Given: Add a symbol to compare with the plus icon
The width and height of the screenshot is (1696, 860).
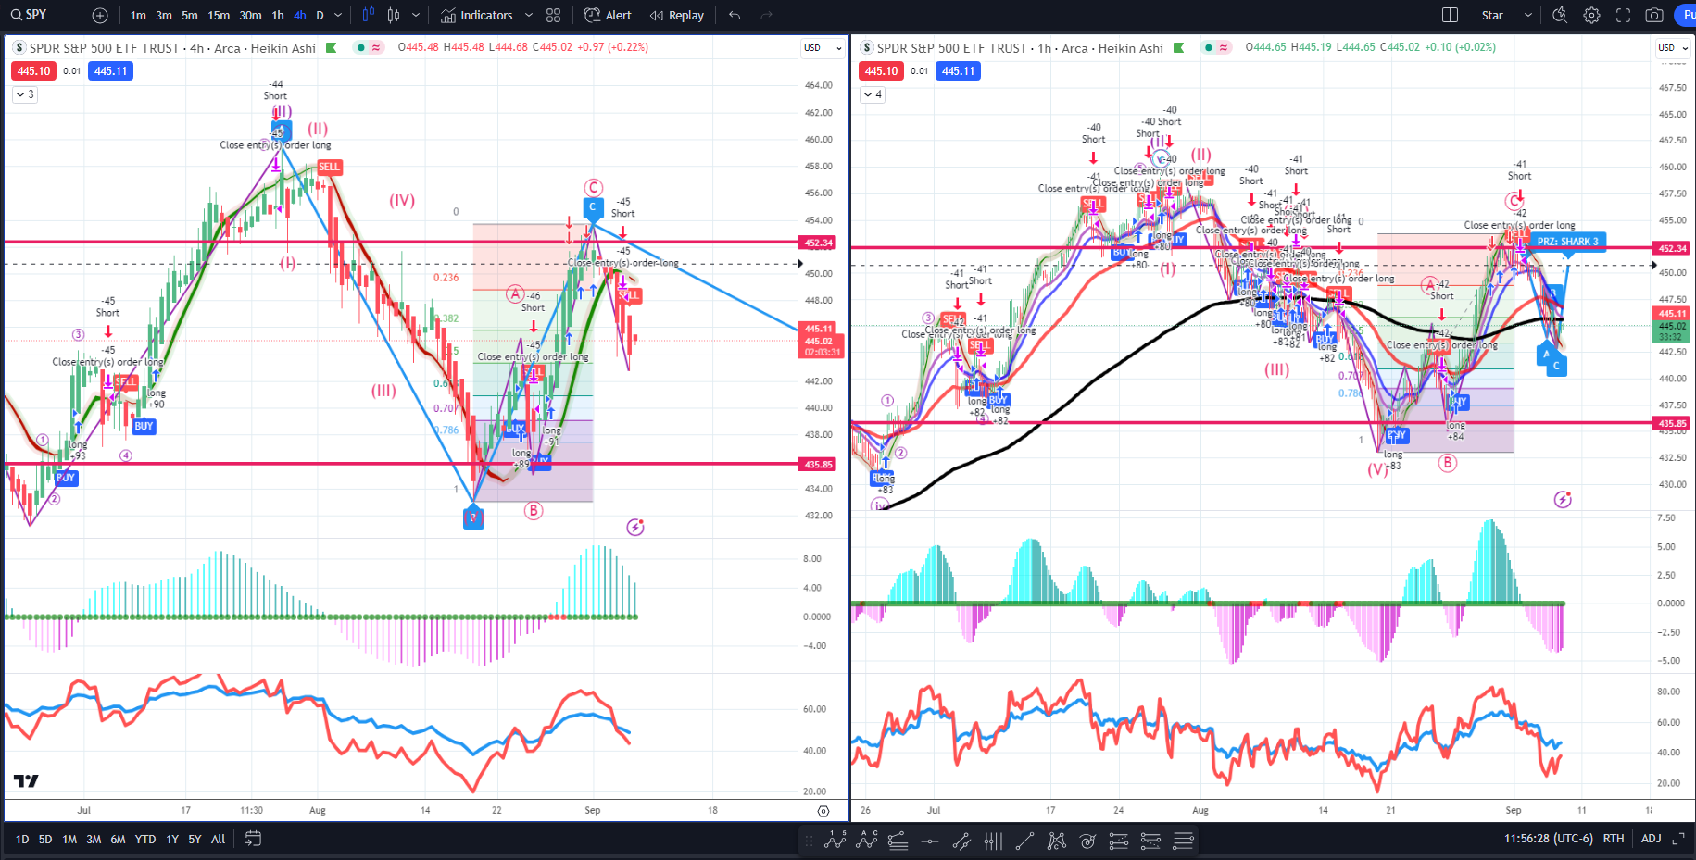Looking at the screenshot, I should pyautogui.click(x=100, y=16).
